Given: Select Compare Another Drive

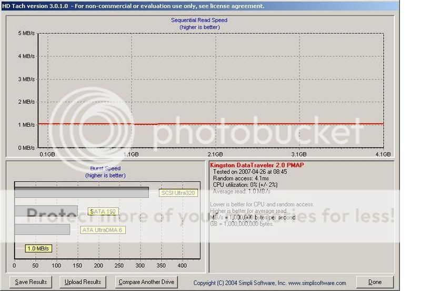Looking at the screenshot, I should coord(146,282).
